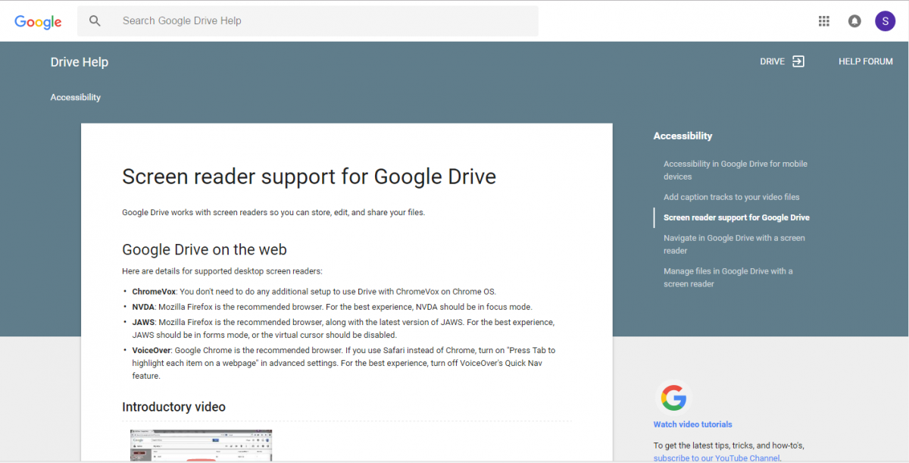Open Navigate in Google Drive with a screen reader

pos(734,244)
